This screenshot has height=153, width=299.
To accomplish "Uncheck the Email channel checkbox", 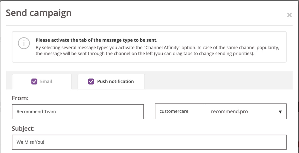I will (34, 82).
